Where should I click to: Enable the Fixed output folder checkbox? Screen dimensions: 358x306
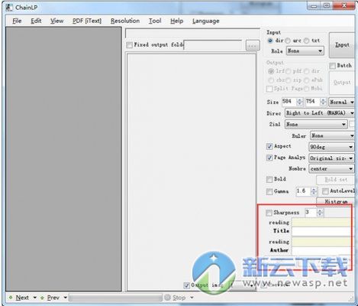pos(129,45)
